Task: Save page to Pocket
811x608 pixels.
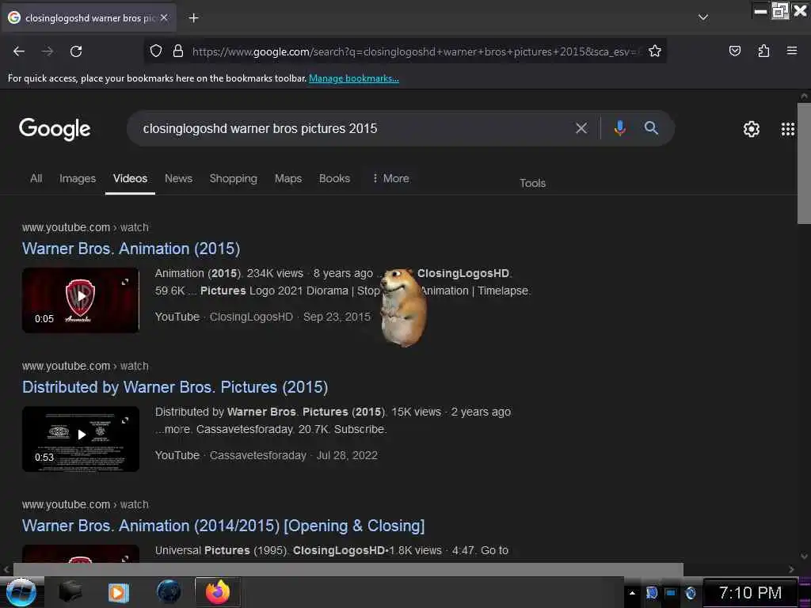Action: click(x=734, y=51)
